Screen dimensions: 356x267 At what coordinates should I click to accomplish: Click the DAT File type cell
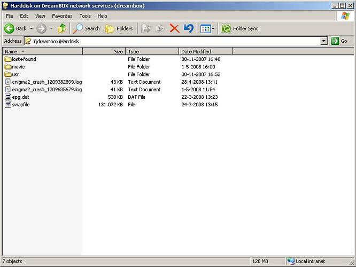coord(137,97)
